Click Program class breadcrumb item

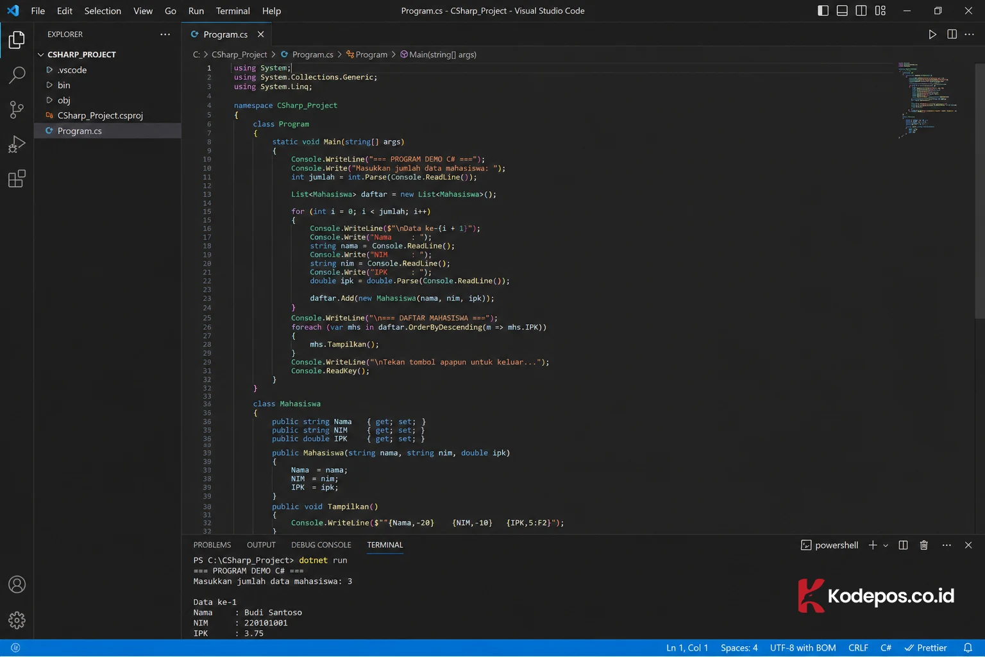coord(367,55)
